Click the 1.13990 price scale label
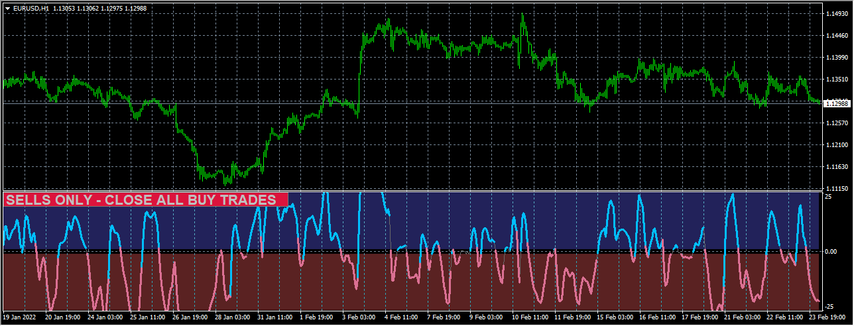 pyautogui.click(x=835, y=57)
